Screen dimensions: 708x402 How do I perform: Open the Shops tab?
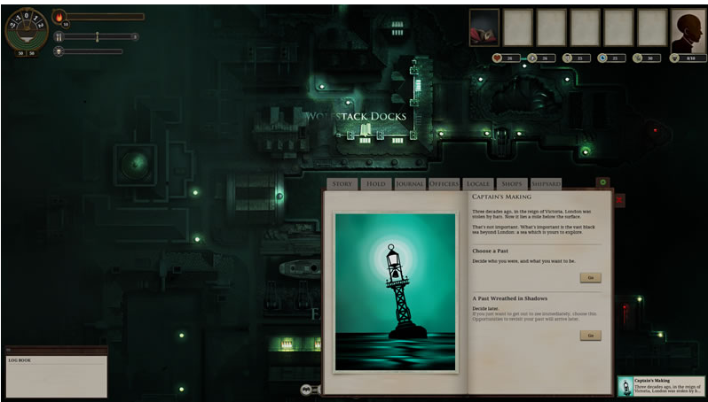512,184
